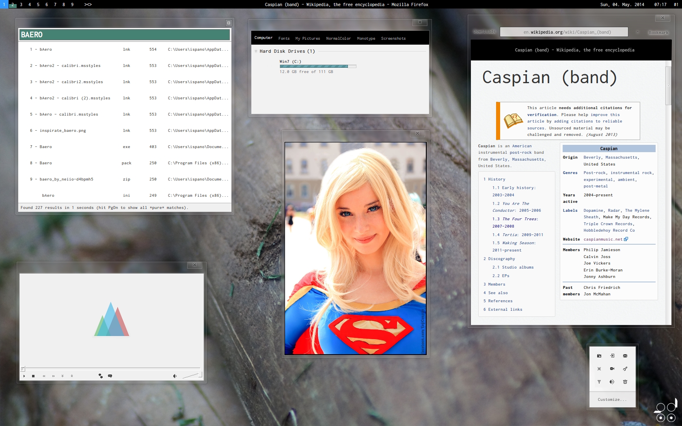Open the Fonts tab in the file browser
Viewport: 682px width, 426px height.
point(284,39)
